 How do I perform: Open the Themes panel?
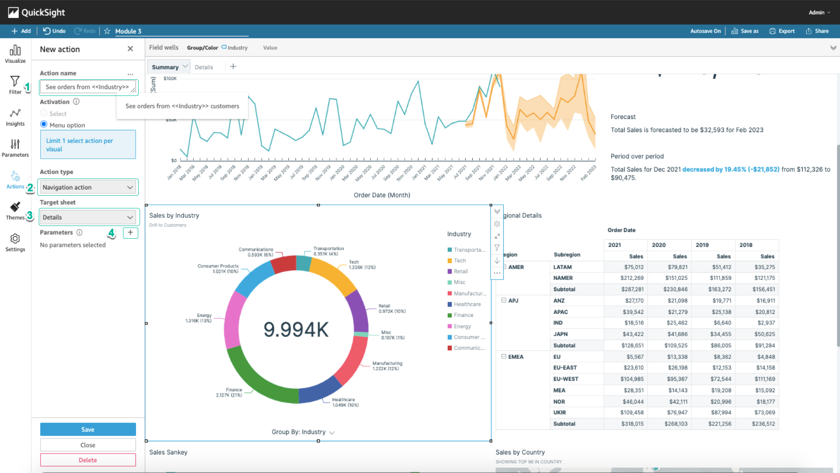click(15, 211)
